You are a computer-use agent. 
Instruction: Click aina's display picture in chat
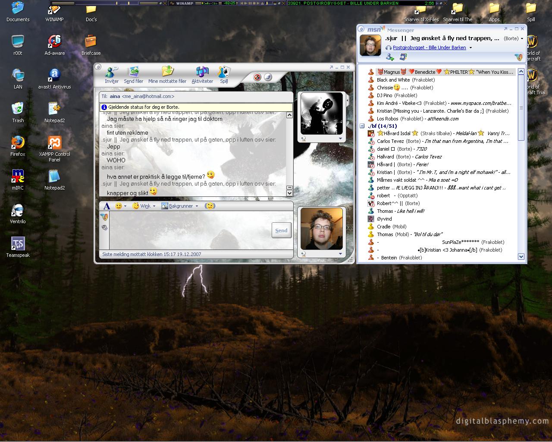click(321, 114)
